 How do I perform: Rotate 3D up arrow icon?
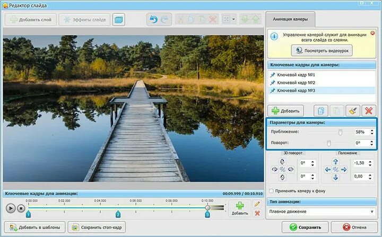tap(282, 162)
